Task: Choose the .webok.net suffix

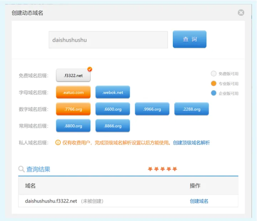Action: tap(112, 92)
